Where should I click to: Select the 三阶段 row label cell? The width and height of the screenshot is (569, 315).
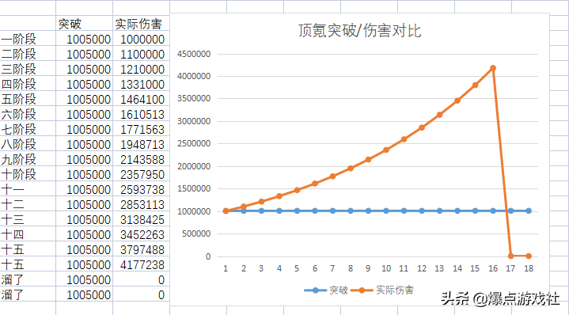click(x=28, y=69)
